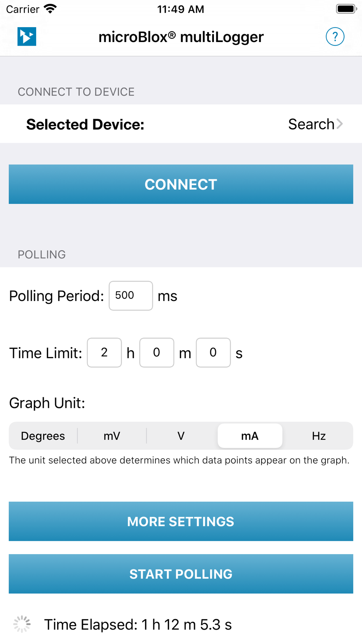Screen dimensions: 362x644
Task: Edit the Polling Period field
Action: (x=131, y=296)
